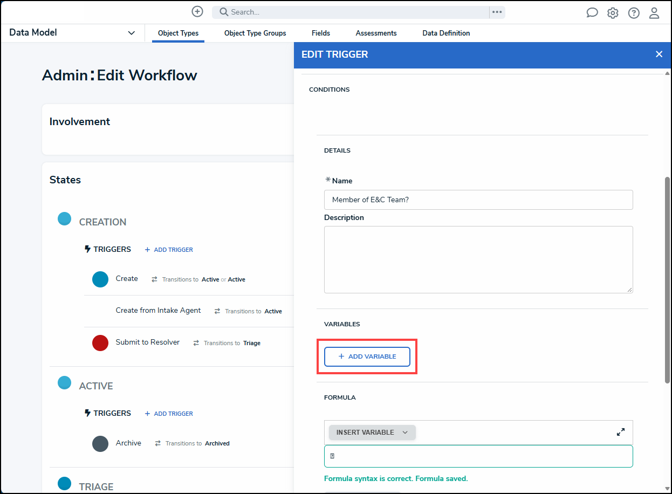Expand the formula editor to full size
The height and width of the screenshot is (494, 672).
[x=621, y=432]
